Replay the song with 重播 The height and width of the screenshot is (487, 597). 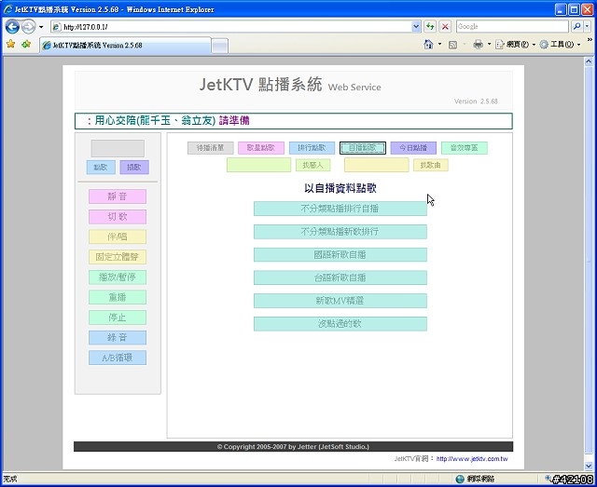click(x=118, y=297)
